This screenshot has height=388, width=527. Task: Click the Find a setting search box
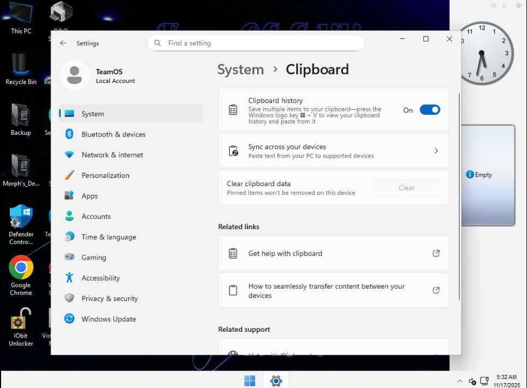256,43
